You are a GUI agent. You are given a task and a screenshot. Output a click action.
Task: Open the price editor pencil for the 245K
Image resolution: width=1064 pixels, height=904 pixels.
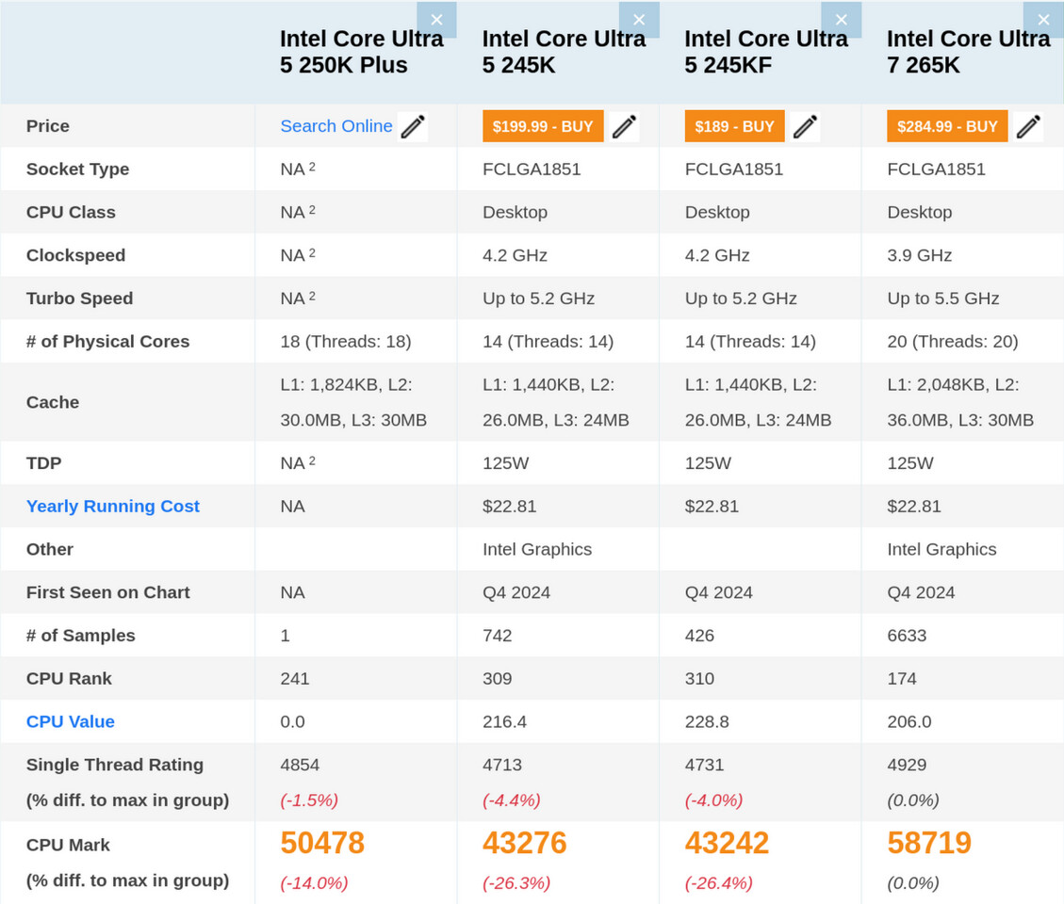tap(624, 126)
